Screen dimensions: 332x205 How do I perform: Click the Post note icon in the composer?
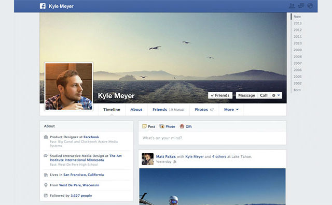[x=144, y=126]
